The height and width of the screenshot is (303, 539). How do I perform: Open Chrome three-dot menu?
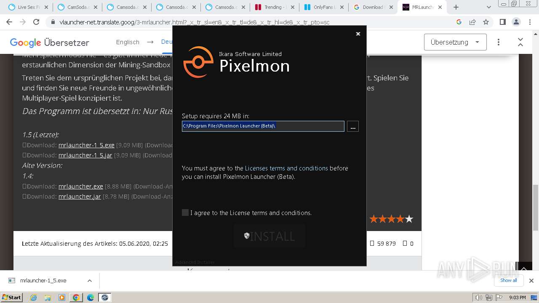point(529,22)
